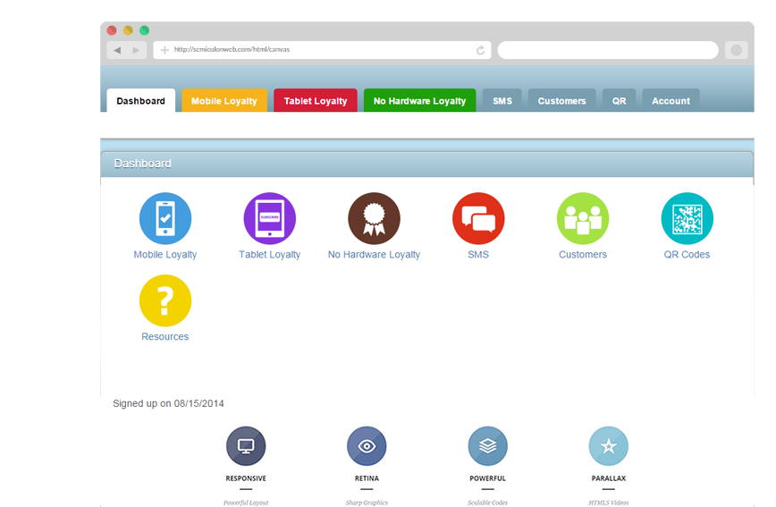The image size is (776, 507).
Task: Open the Mobile Loyalty phone icon
Action: coord(165,218)
